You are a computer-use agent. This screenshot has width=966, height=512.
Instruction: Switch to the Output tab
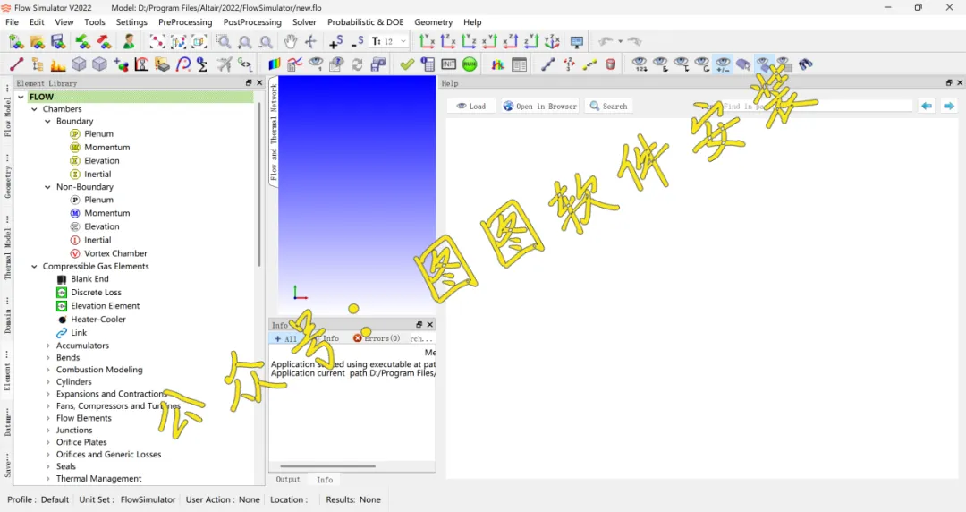coord(288,479)
